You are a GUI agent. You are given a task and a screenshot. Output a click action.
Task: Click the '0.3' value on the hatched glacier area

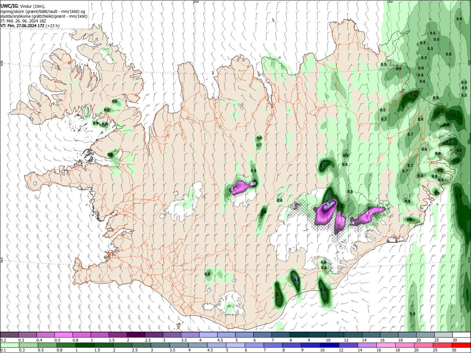pos(296,207)
